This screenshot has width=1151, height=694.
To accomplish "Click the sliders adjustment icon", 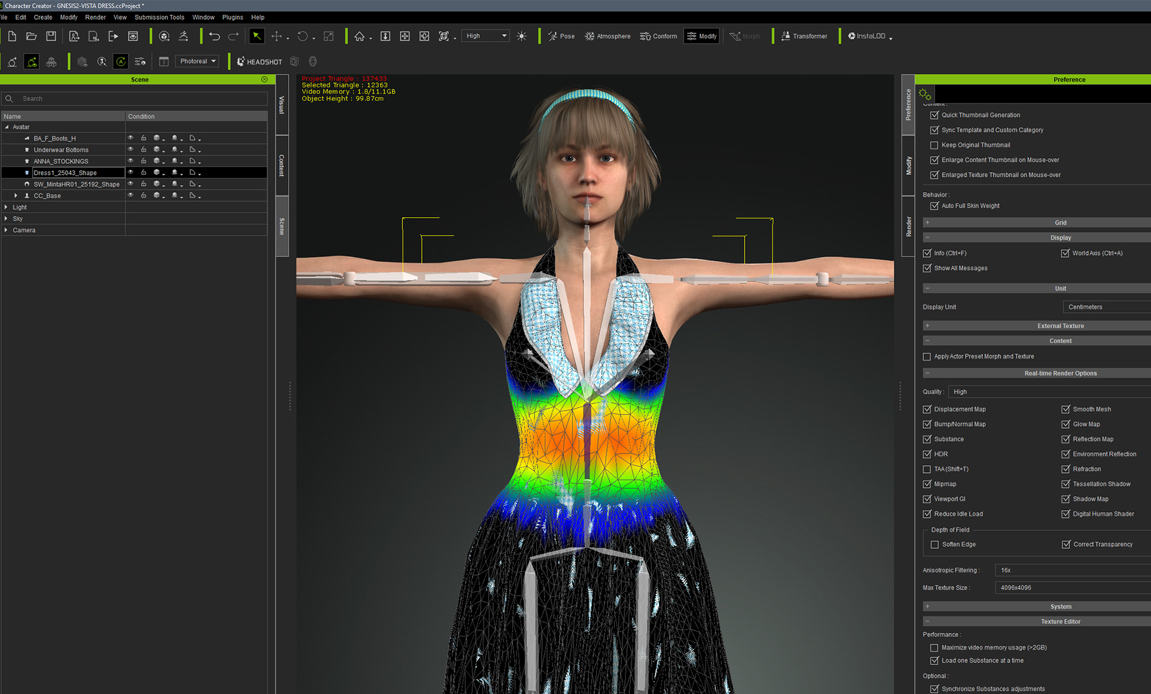I will pos(140,62).
